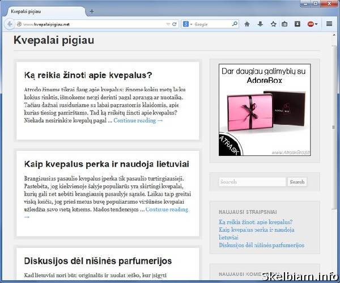Open article Ką reikia žinoti apie kvepalus?

[x=88, y=75]
